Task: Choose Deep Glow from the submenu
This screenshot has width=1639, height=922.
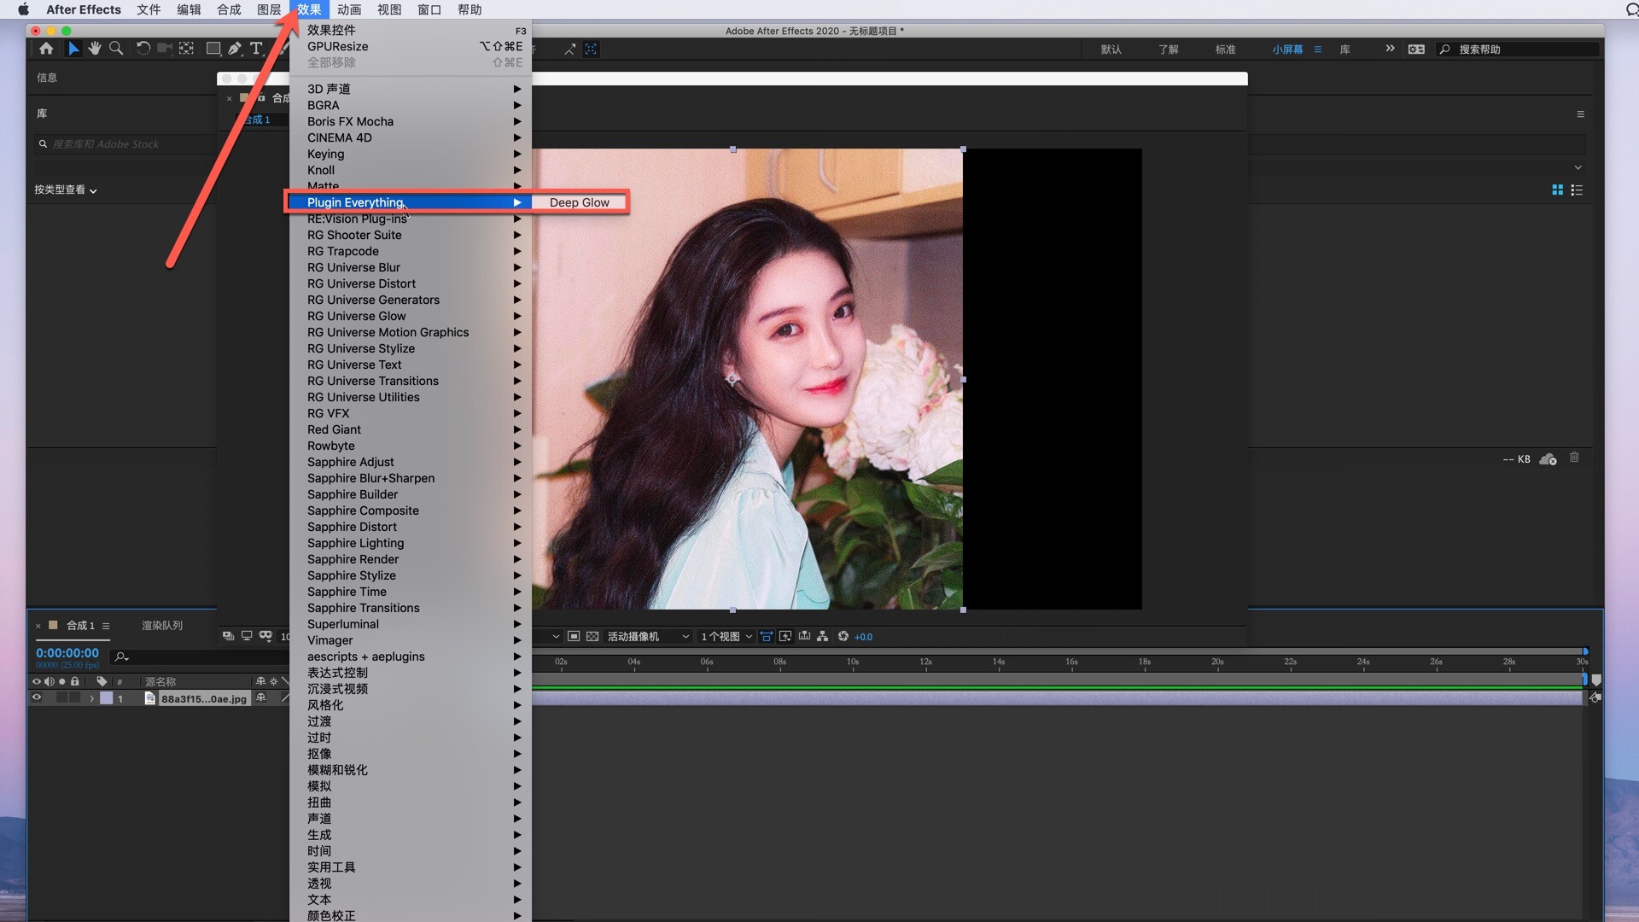Action: [x=579, y=202]
